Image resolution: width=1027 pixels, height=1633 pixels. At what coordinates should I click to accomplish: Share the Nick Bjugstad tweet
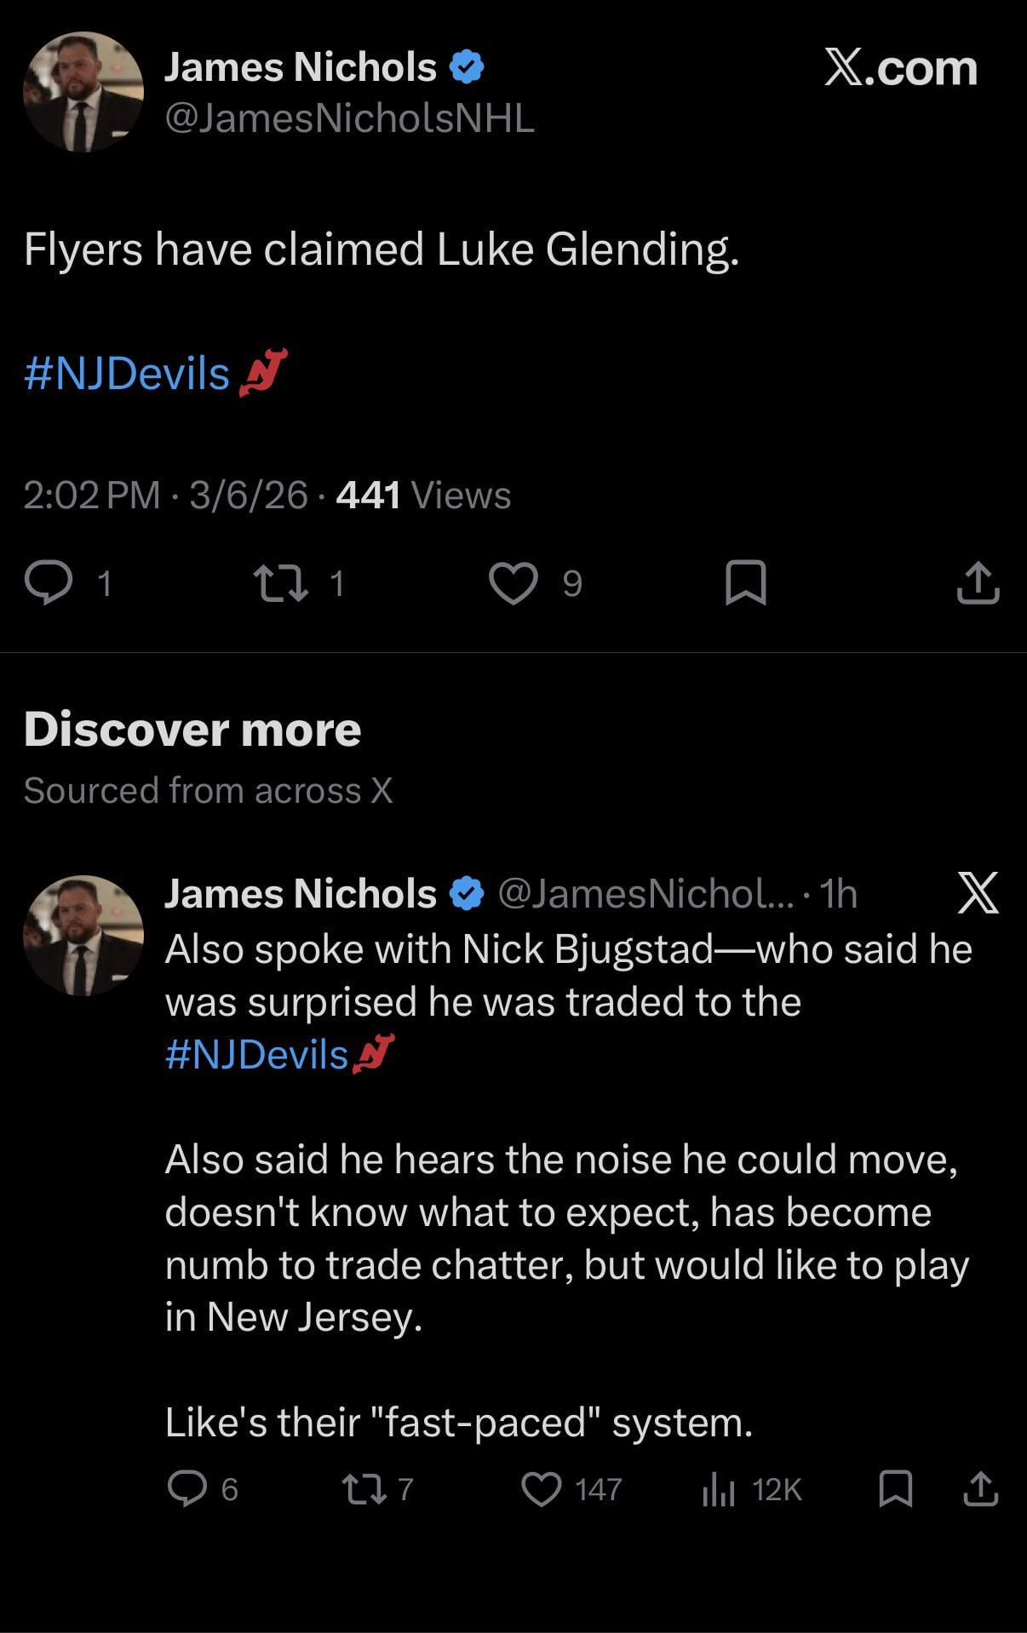click(980, 1489)
